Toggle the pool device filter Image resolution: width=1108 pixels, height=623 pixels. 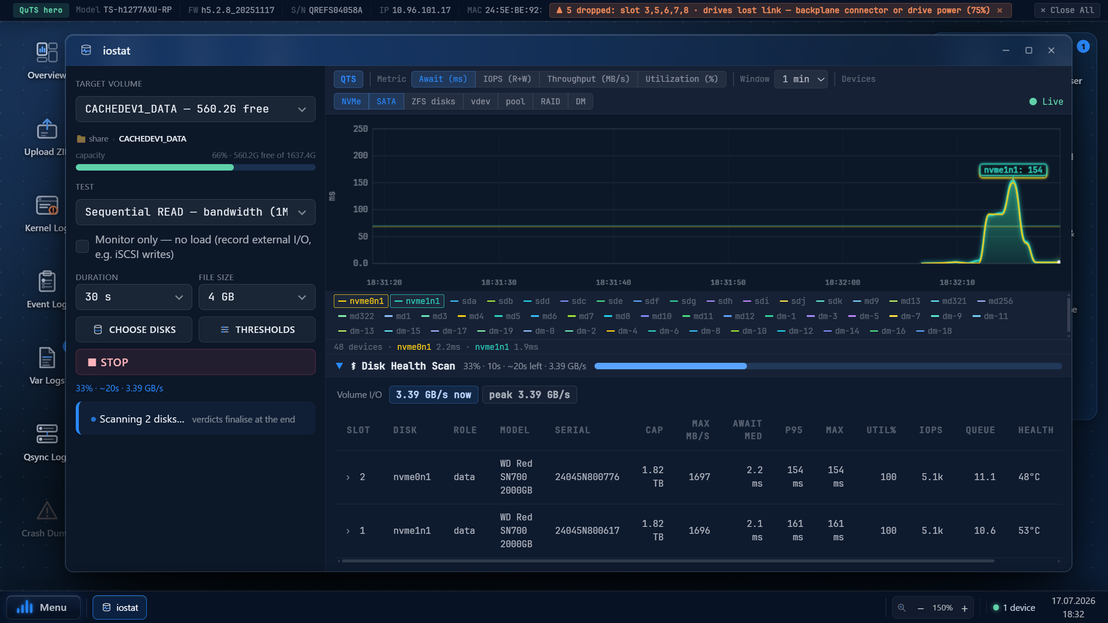point(515,101)
